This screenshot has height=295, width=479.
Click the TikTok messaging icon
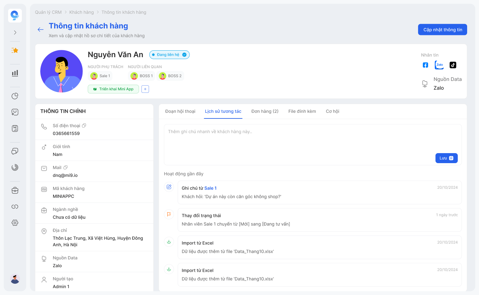[x=453, y=65]
